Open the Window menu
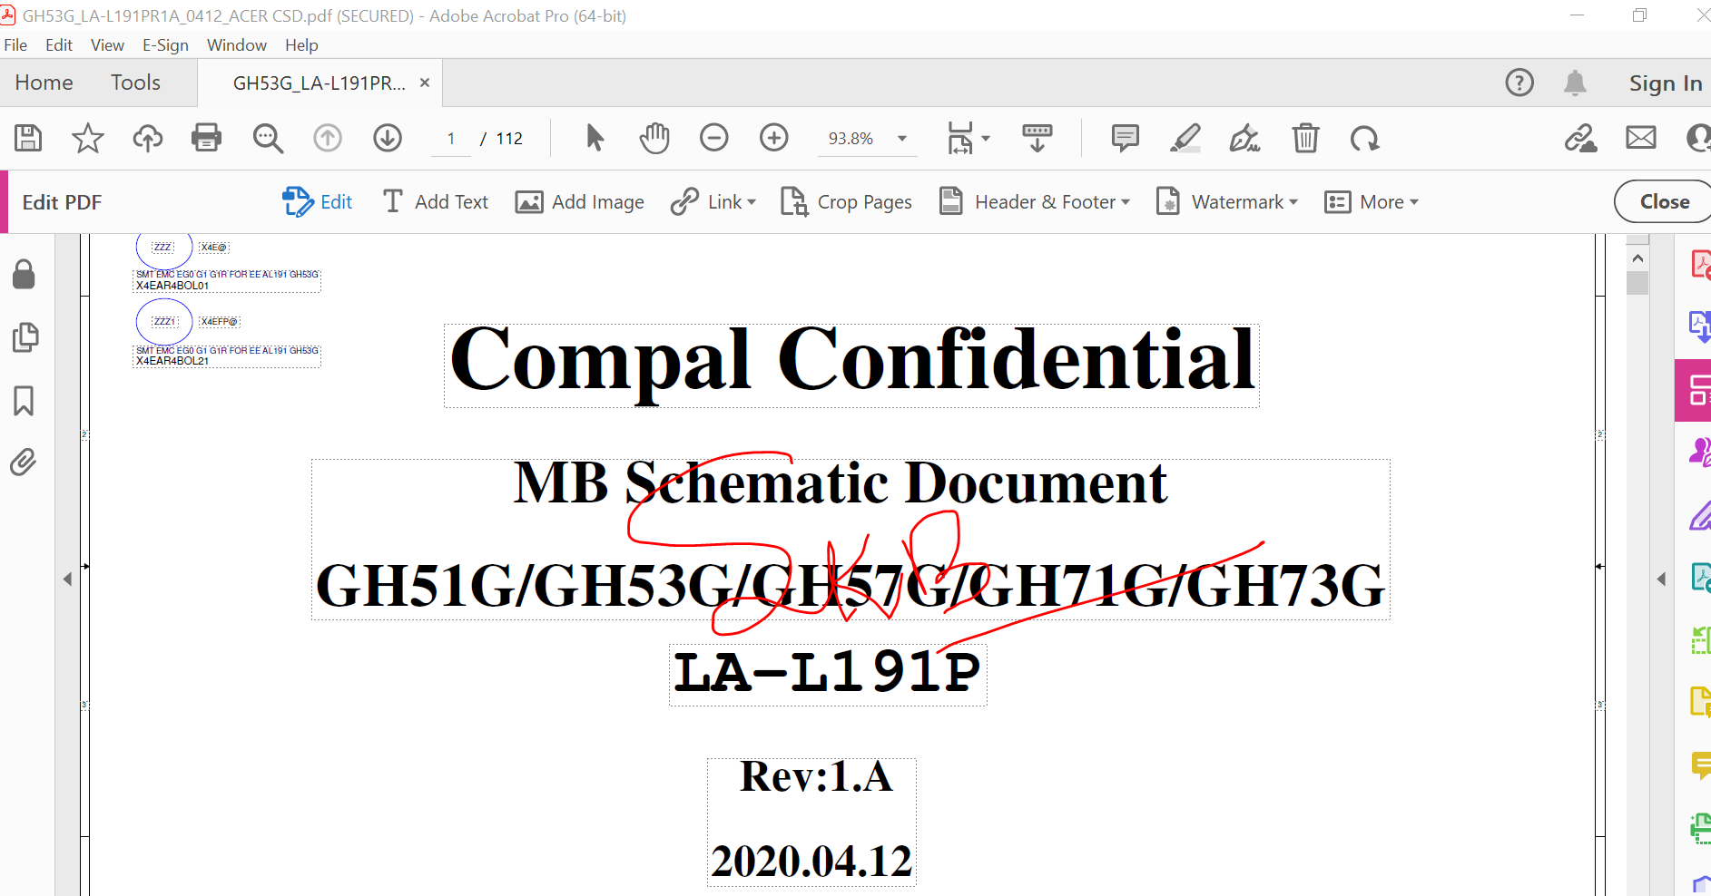 point(237,45)
